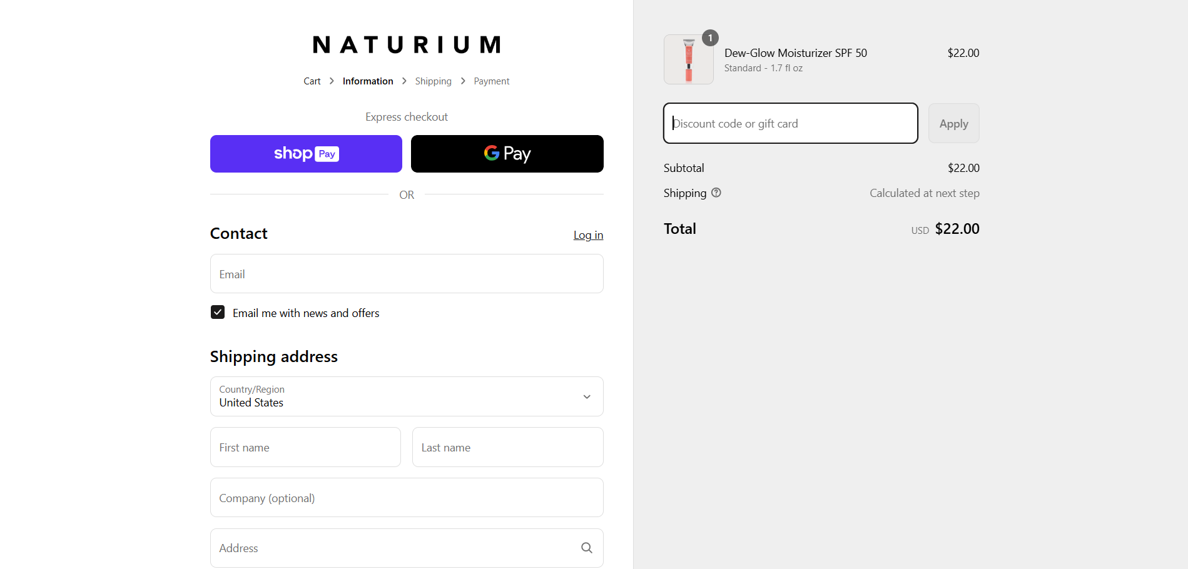Apply the discount code

[953, 123]
